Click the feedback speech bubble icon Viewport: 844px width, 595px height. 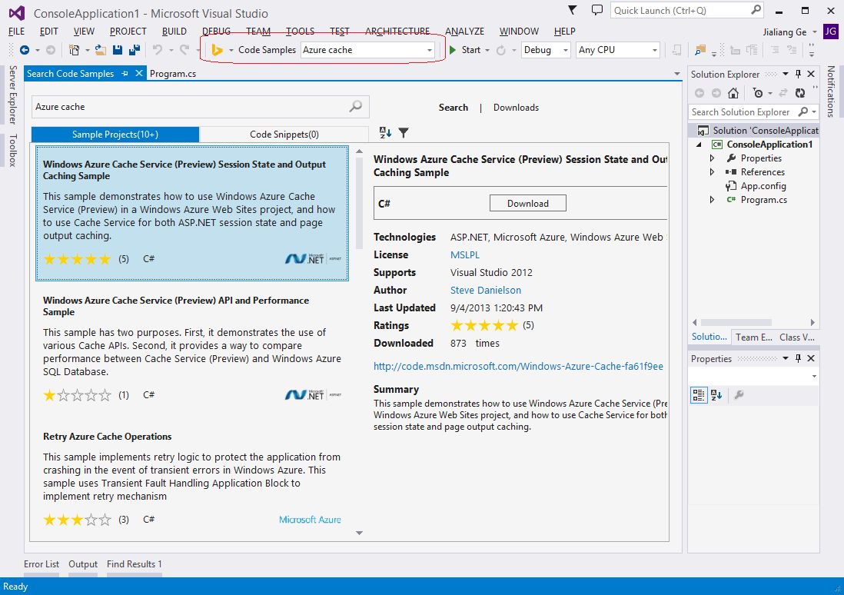pyautogui.click(x=596, y=11)
